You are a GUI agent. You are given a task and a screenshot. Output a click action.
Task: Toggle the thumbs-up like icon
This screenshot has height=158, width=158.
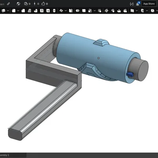[x=43, y=4]
